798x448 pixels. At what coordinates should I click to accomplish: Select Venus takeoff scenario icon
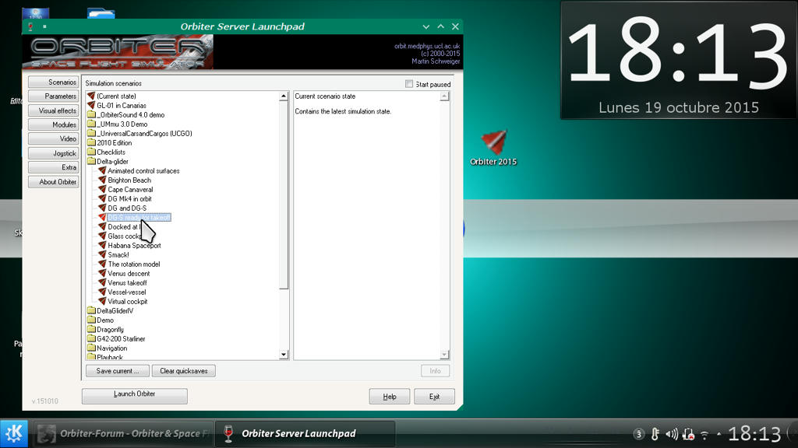tap(102, 282)
